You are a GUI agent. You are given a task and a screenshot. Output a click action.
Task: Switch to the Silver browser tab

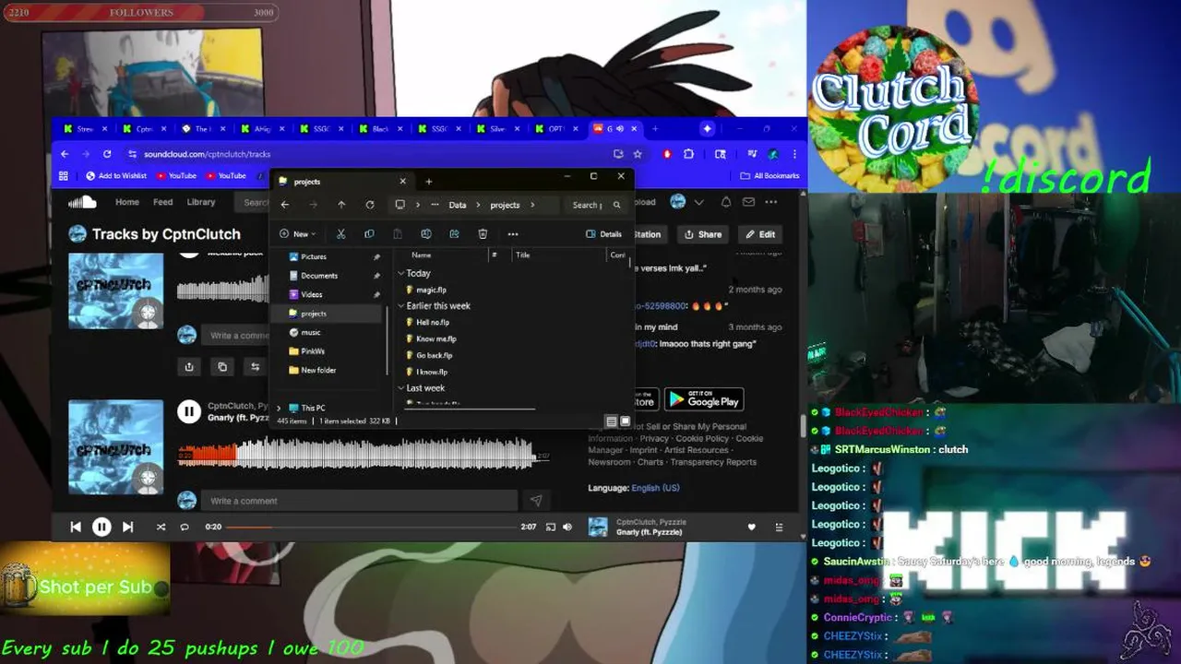click(x=496, y=129)
